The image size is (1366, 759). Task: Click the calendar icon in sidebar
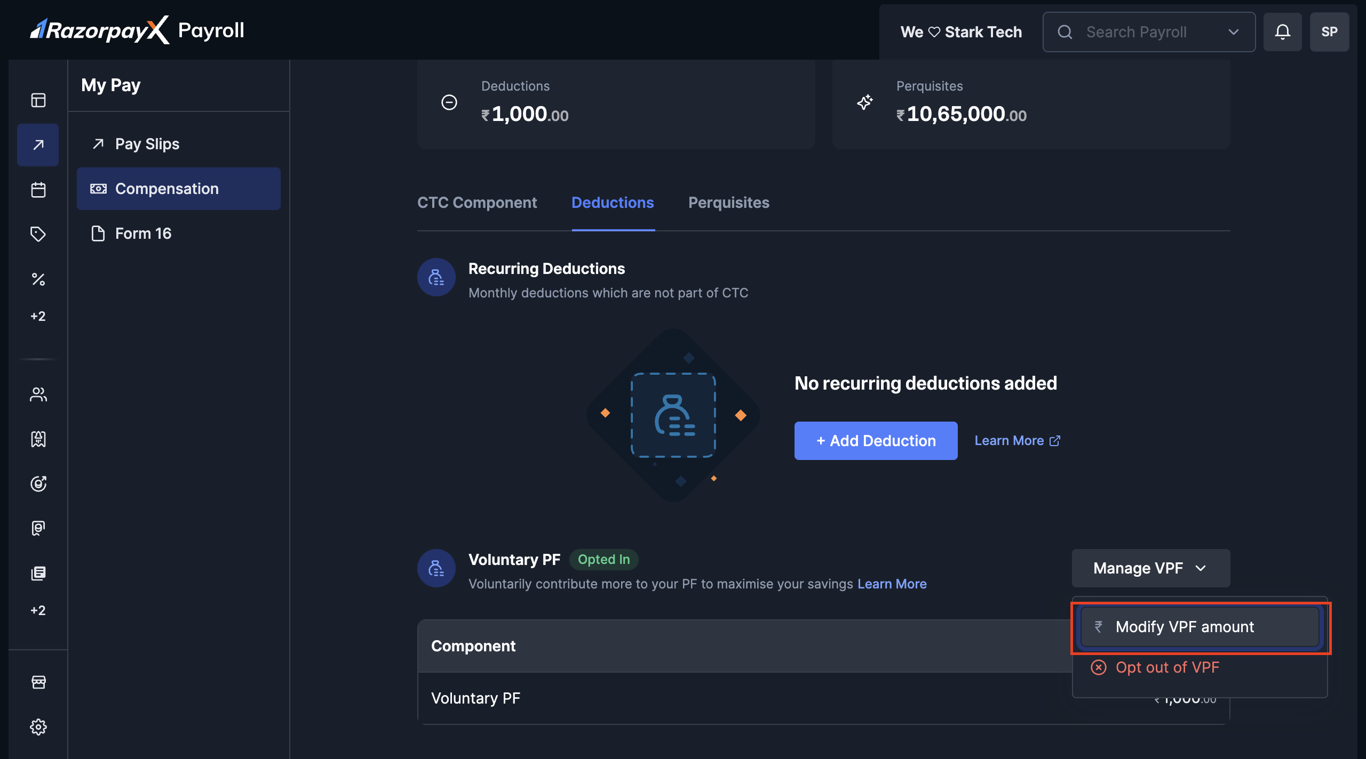pyautogui.click(x=38, y=190)
